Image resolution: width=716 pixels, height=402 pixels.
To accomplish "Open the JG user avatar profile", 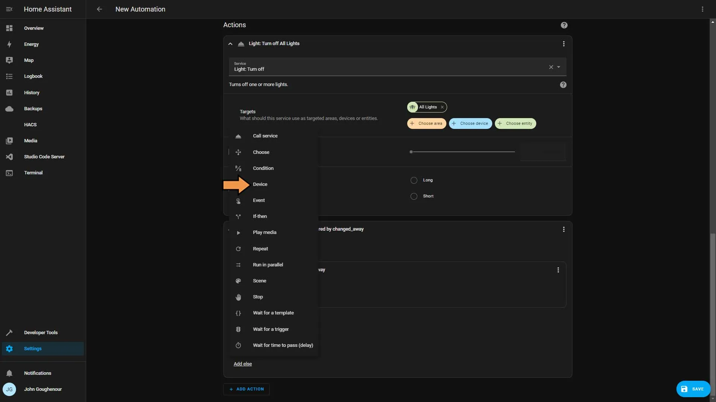I will pyautogui.click(x=9, y=389).
